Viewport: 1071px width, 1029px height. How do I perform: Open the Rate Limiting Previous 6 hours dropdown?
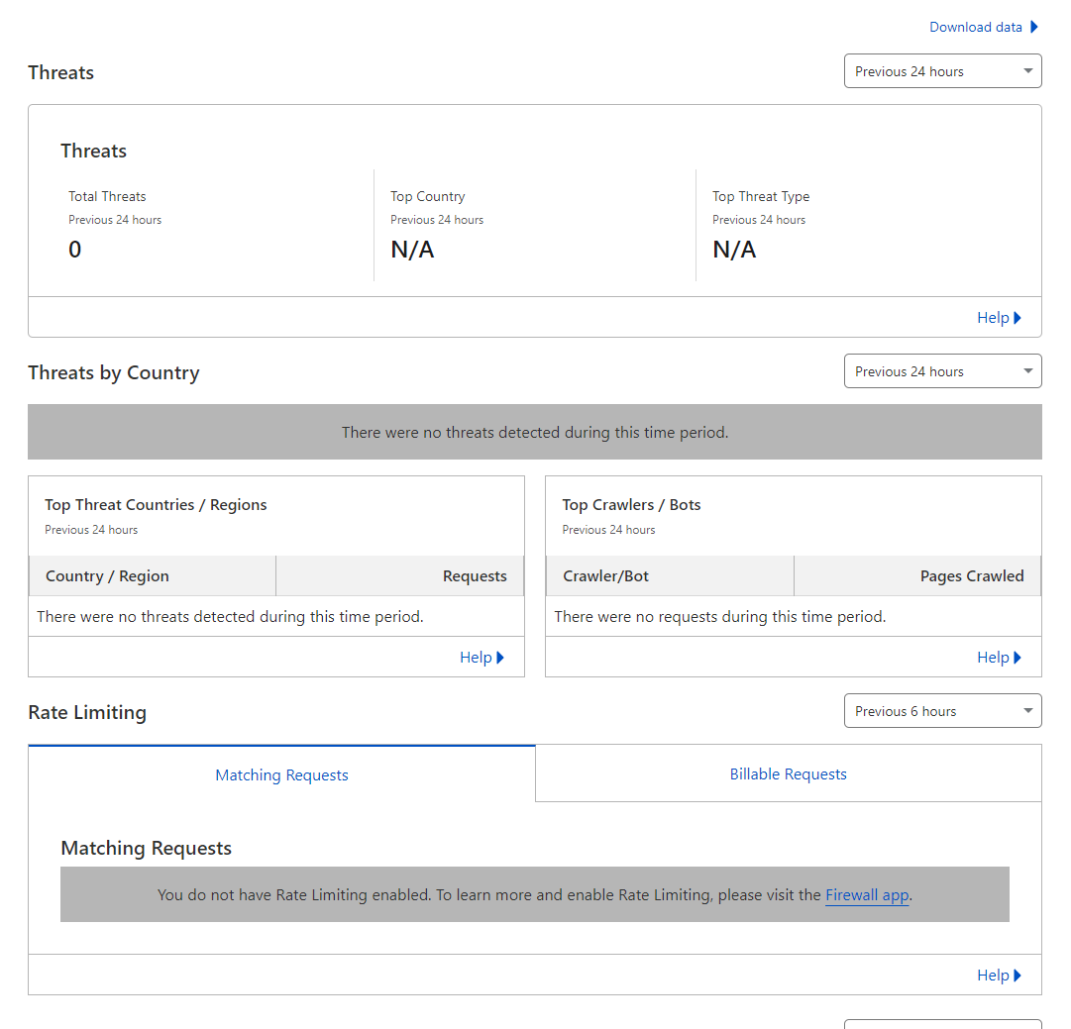[942, 711]
